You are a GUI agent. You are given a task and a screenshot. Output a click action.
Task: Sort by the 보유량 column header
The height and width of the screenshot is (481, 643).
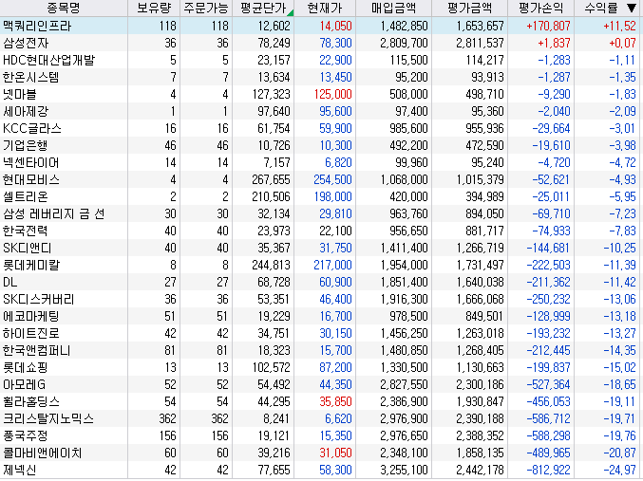pyautogui.click(x=154, y=8)
